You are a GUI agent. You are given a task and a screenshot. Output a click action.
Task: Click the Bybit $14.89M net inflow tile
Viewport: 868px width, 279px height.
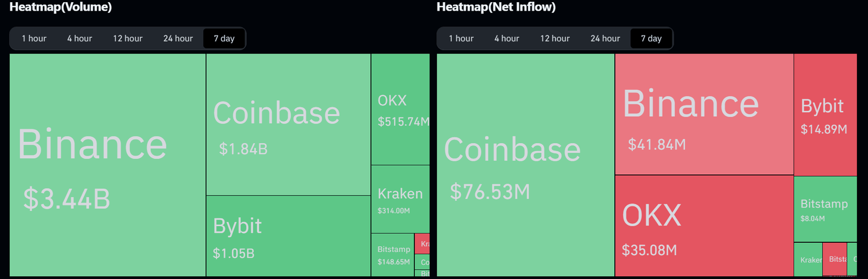[825, 114]
